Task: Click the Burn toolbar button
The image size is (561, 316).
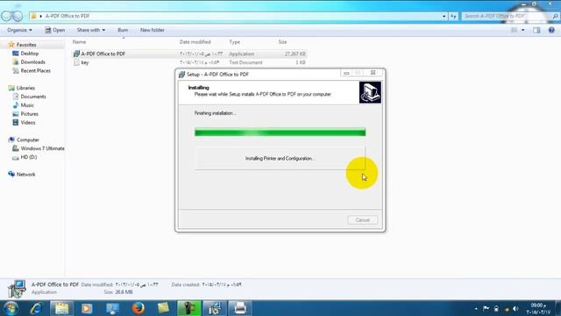Action: [x=123, y=30]
